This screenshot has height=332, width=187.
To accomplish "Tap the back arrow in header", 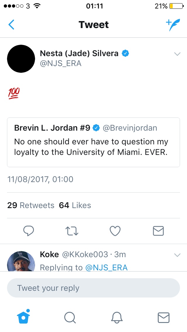I will click(11, 25).
